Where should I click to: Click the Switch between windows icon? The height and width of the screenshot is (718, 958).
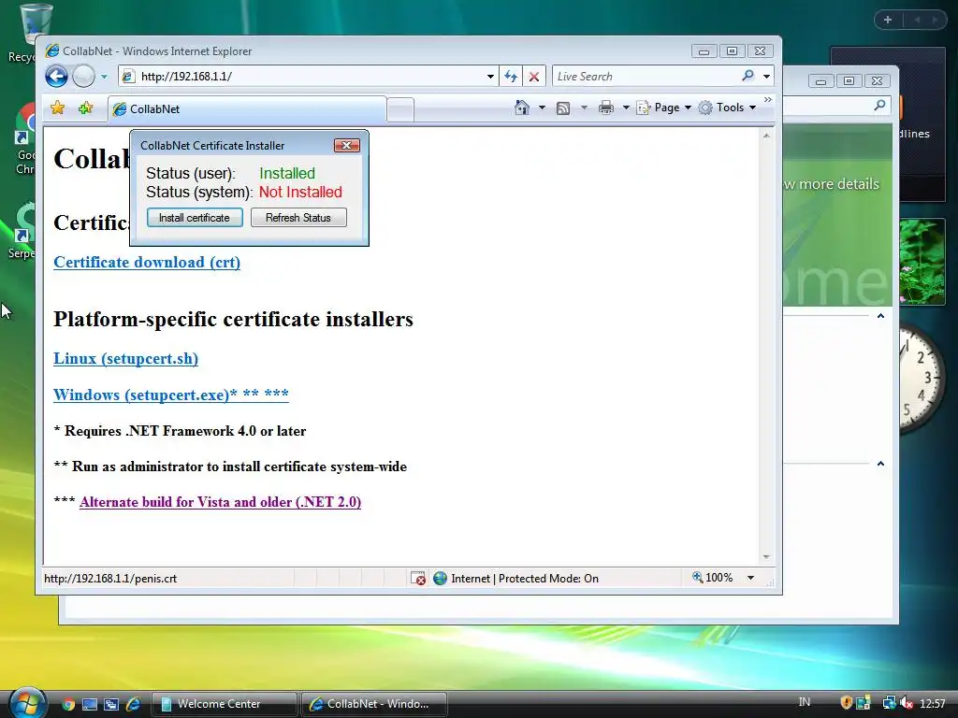[111, 704]
